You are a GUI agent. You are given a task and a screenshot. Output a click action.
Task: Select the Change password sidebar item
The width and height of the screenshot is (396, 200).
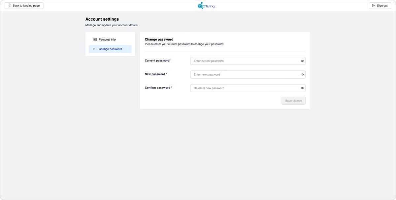pos(110,49)
